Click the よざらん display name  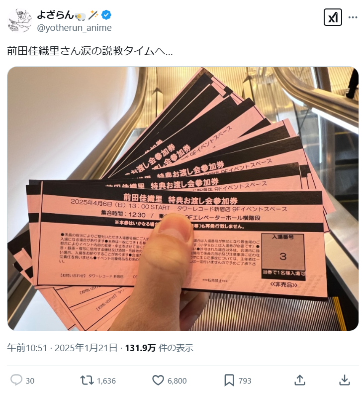55,15
